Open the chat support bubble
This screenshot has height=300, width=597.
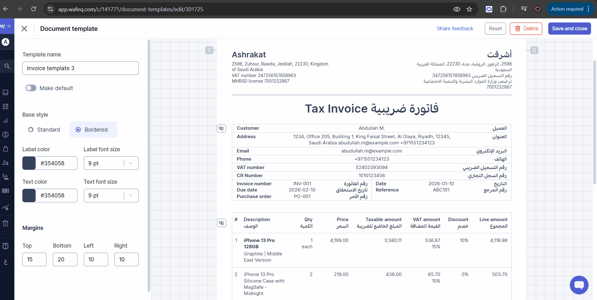click(x=579, y=285)
